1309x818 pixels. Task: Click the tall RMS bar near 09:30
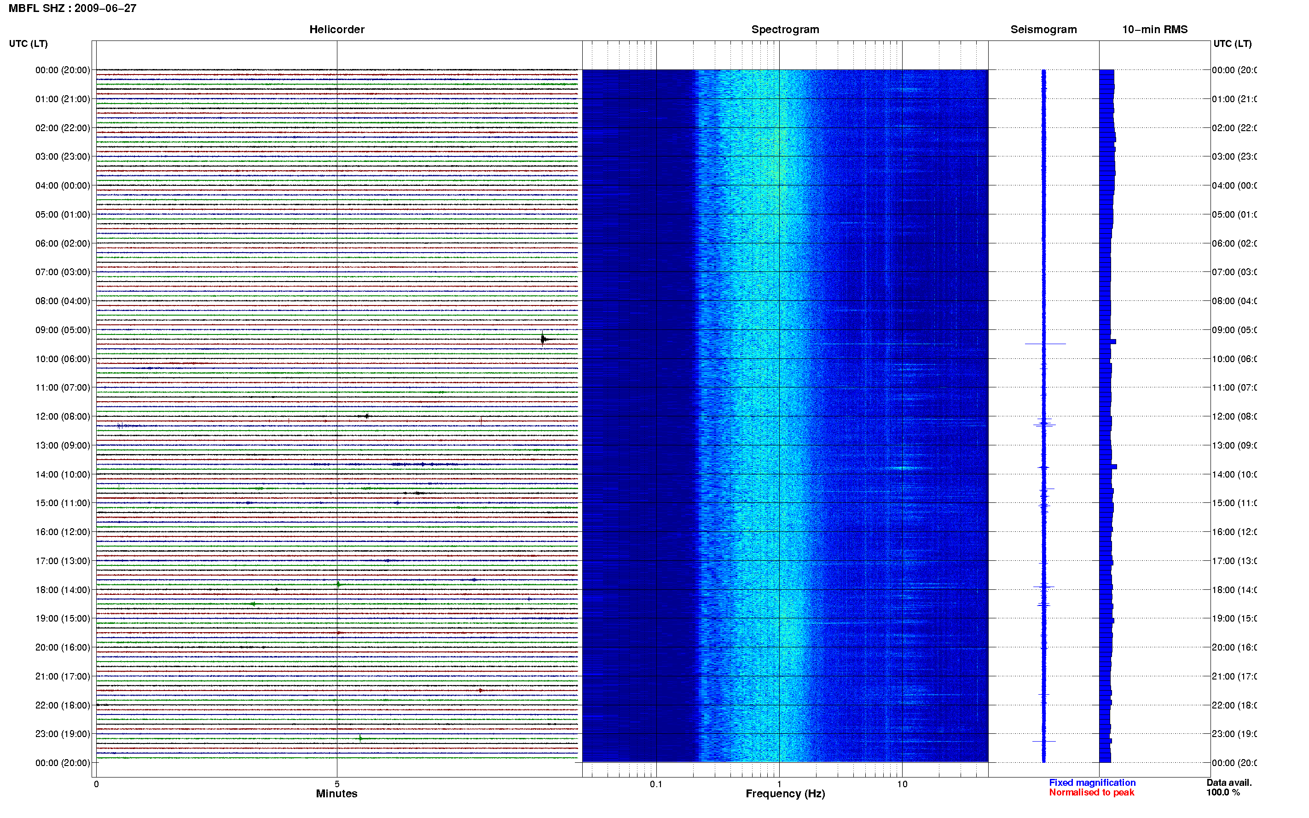coord(1107,341)
